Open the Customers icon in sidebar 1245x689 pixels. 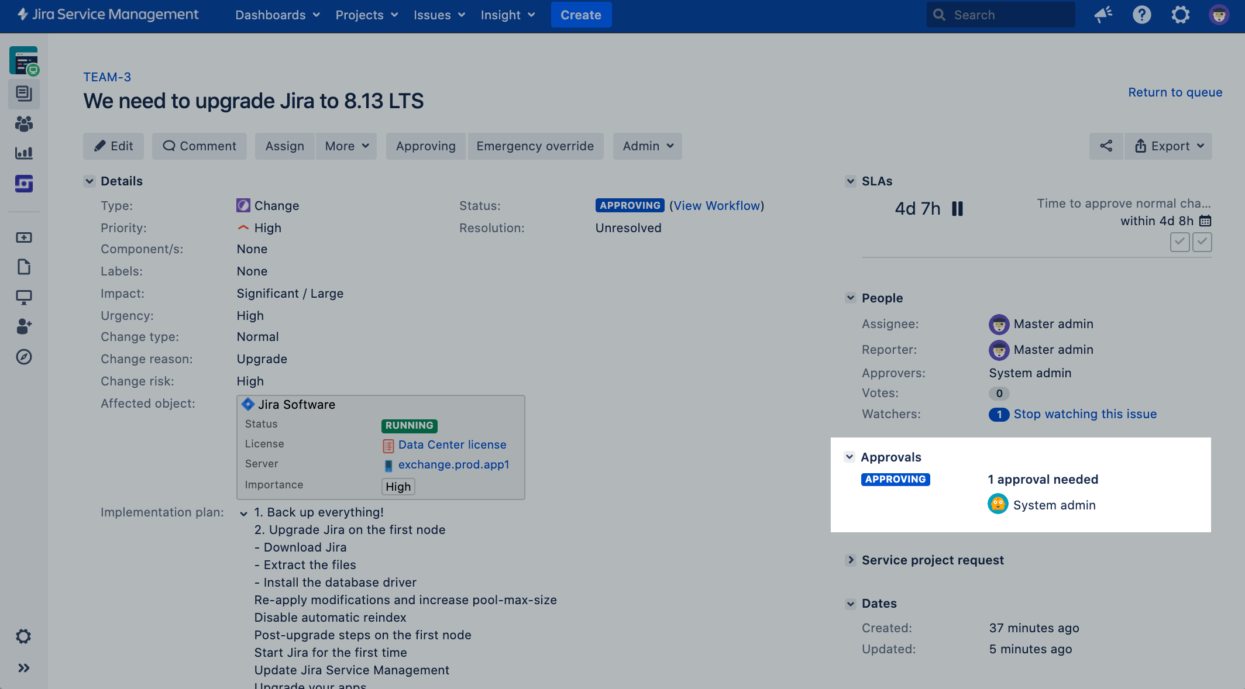click(24, 123)
